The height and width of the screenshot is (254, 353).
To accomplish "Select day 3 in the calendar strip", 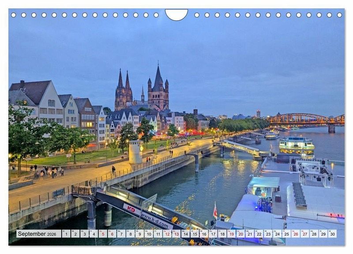I will (84, 234).
